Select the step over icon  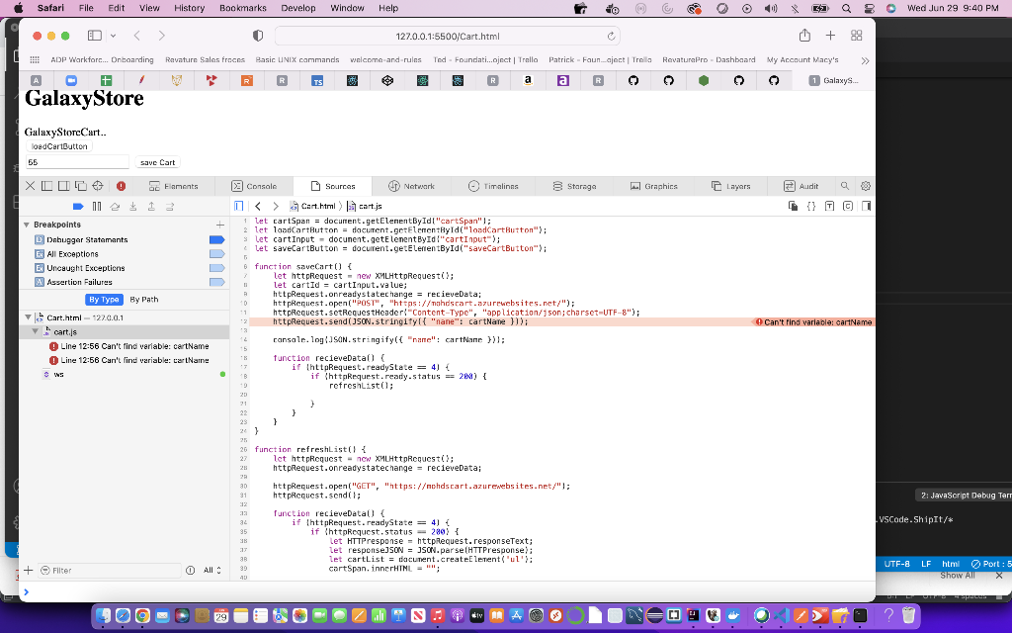click(x=116, y=206)
